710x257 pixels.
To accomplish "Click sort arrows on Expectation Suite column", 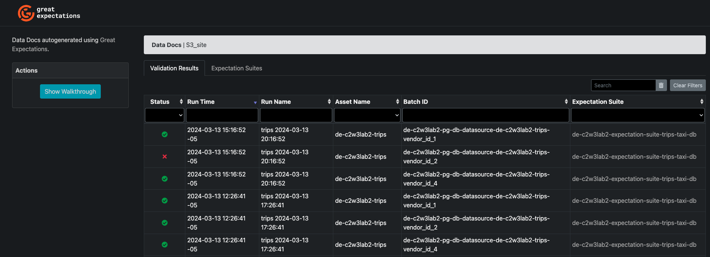I will pyautogui.click(x=701, y=102).
